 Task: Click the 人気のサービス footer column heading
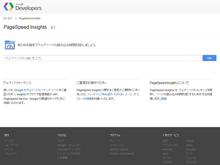point(170,135)
